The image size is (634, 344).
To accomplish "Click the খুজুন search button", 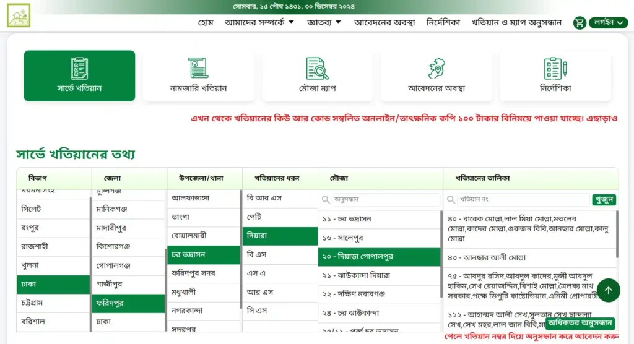I will 604,200.
